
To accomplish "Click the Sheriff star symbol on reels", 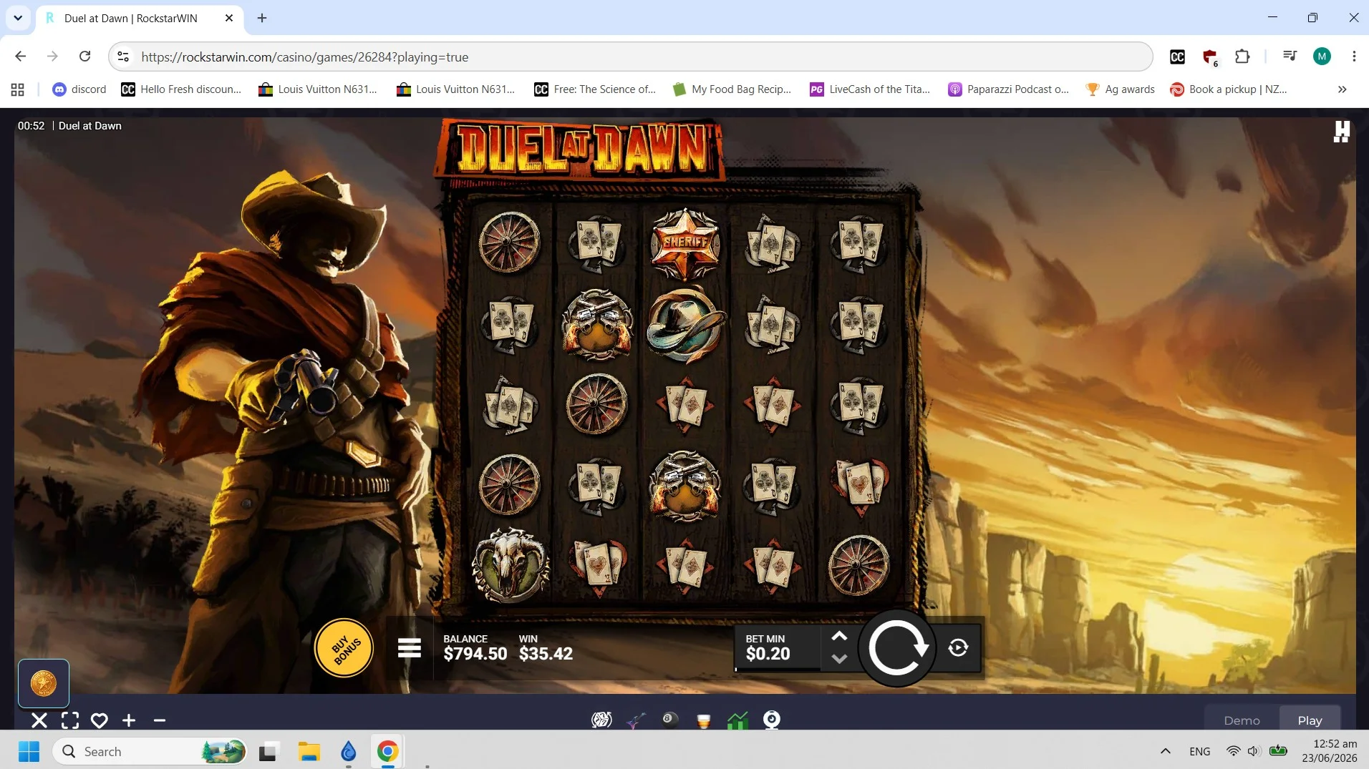I will 684,243.
